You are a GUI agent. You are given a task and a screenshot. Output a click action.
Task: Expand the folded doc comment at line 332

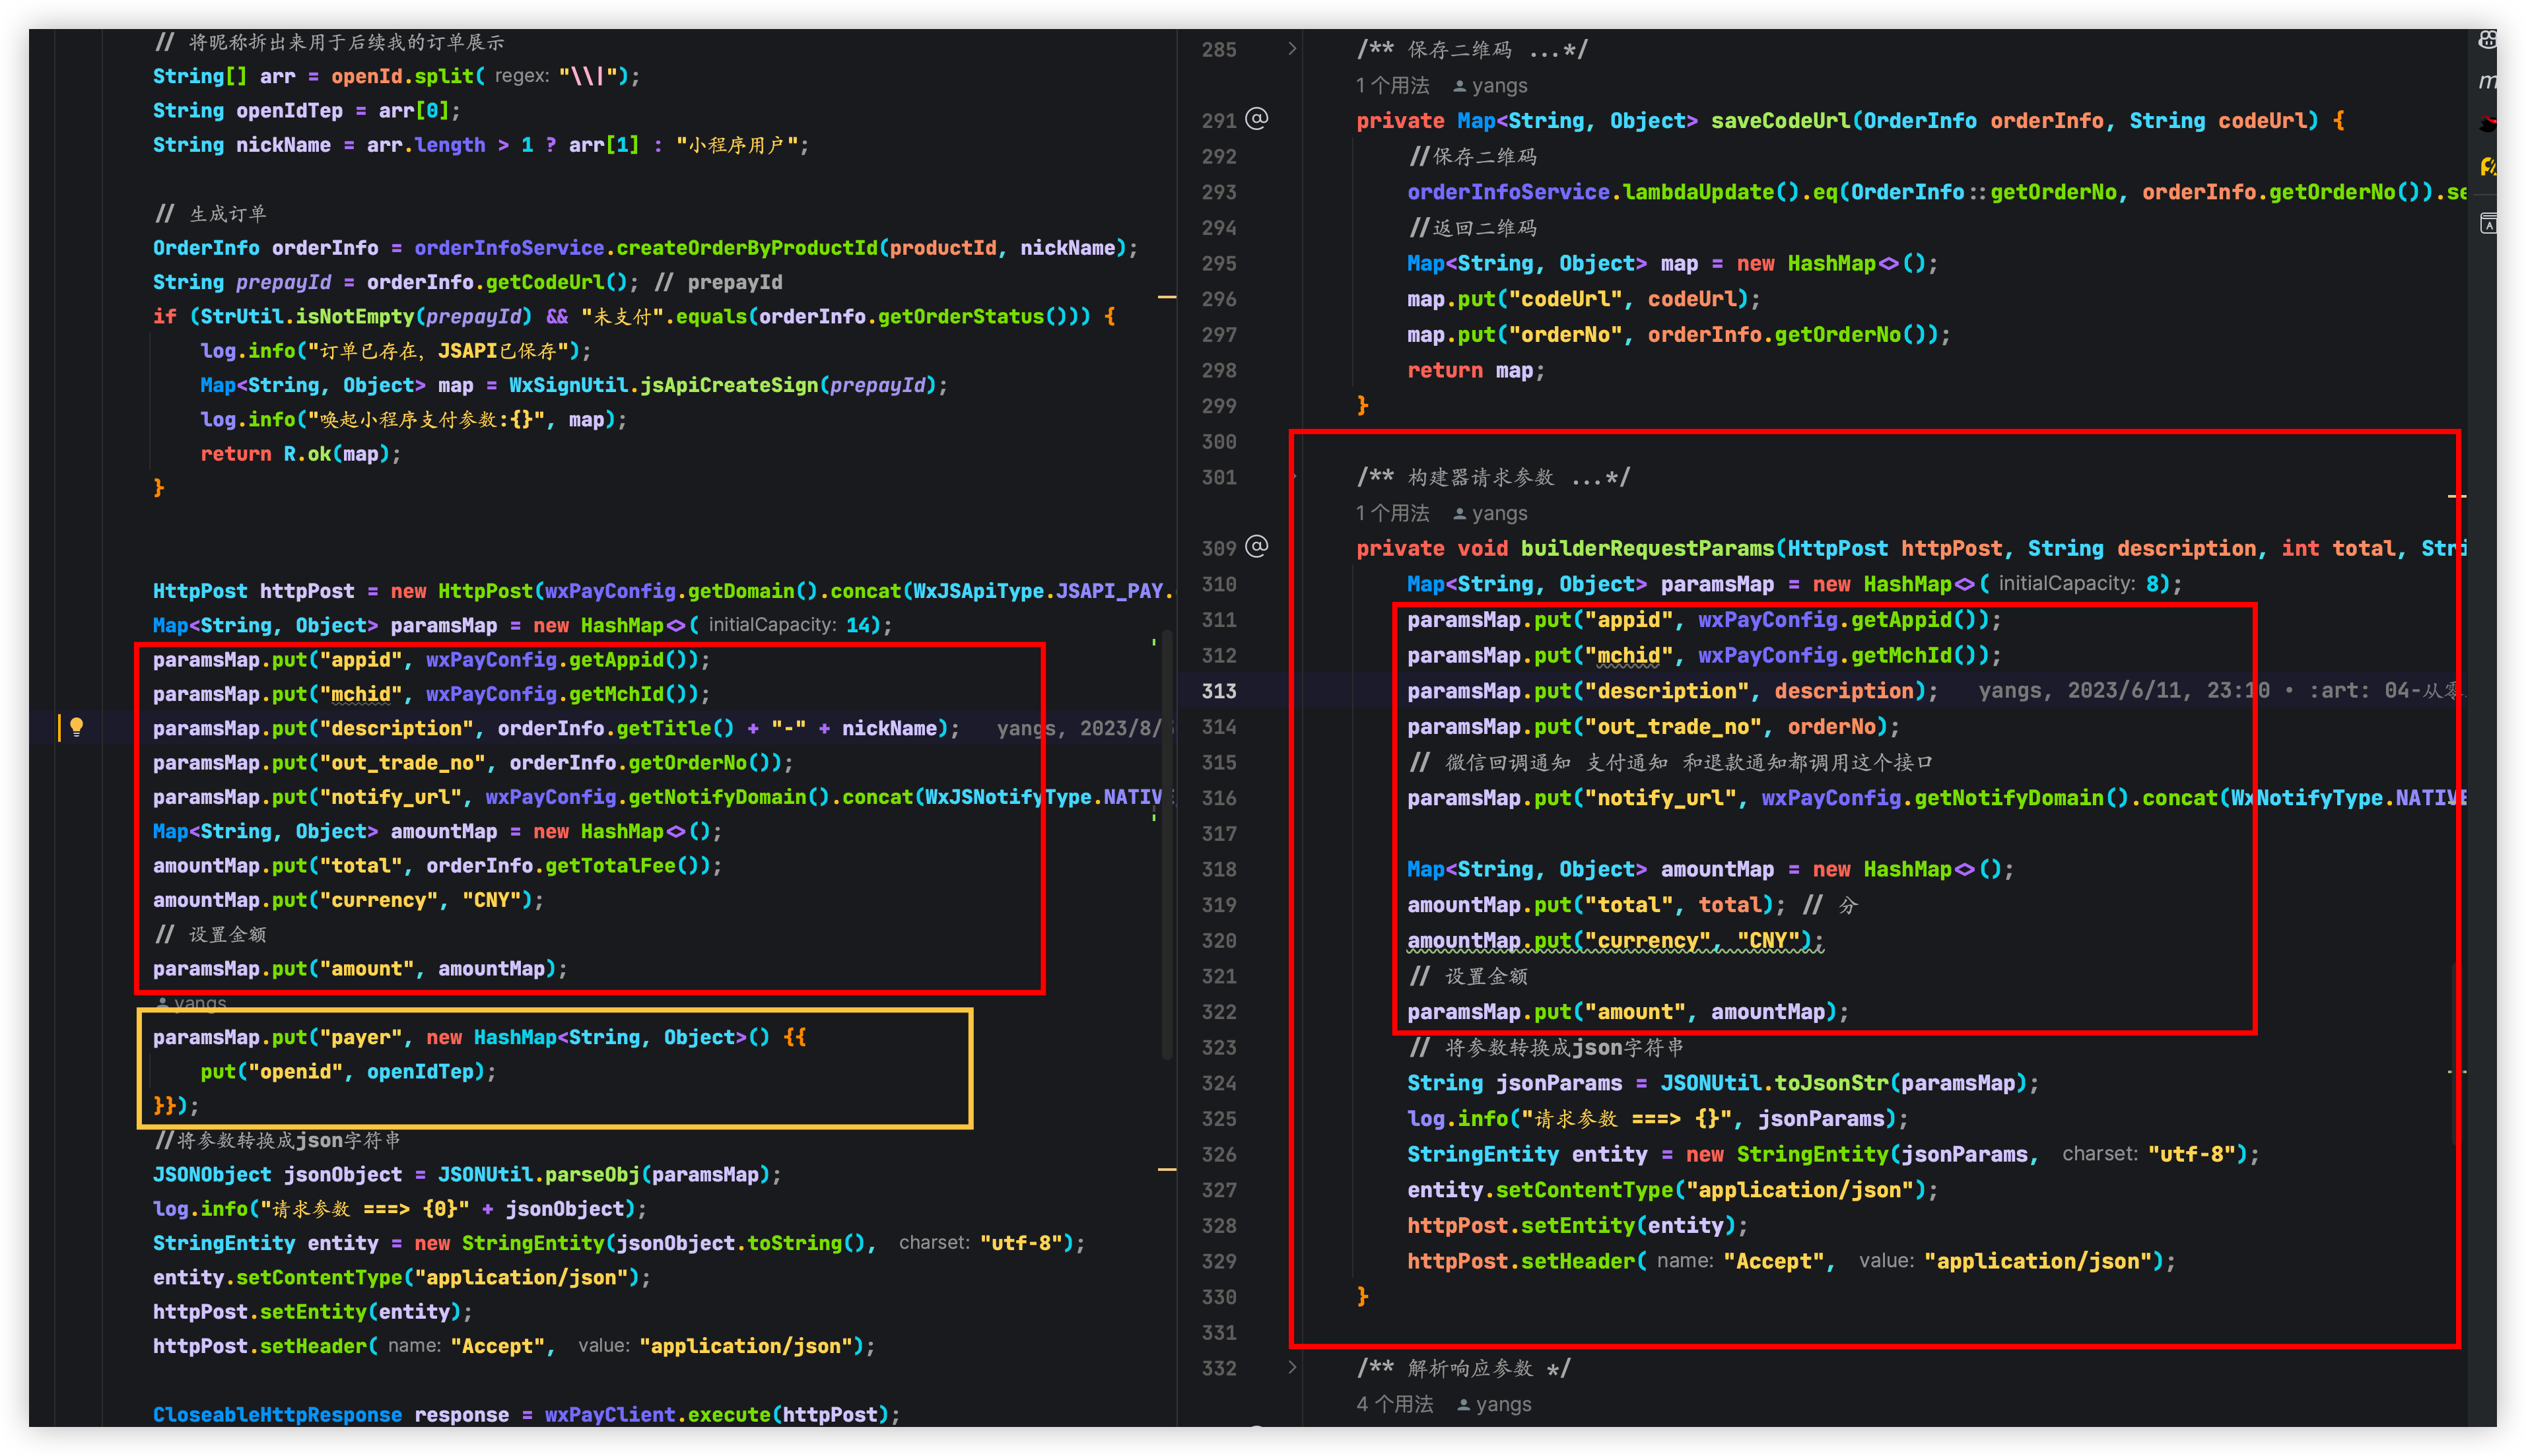1292,1367
